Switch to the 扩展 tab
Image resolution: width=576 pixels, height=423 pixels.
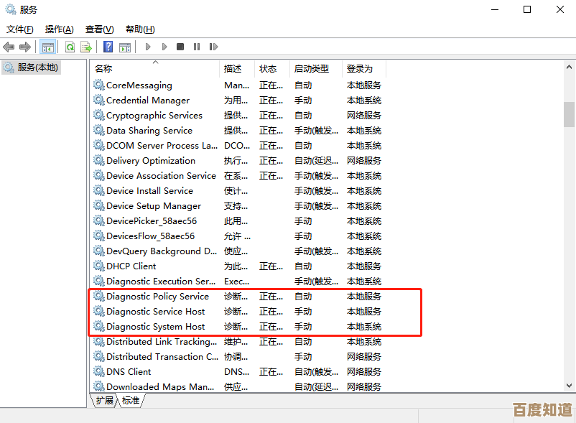[105, 401]
